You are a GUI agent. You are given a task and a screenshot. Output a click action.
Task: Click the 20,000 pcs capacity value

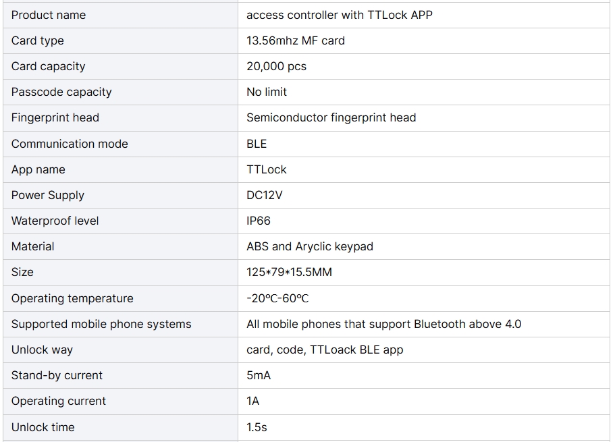point(276,66)
